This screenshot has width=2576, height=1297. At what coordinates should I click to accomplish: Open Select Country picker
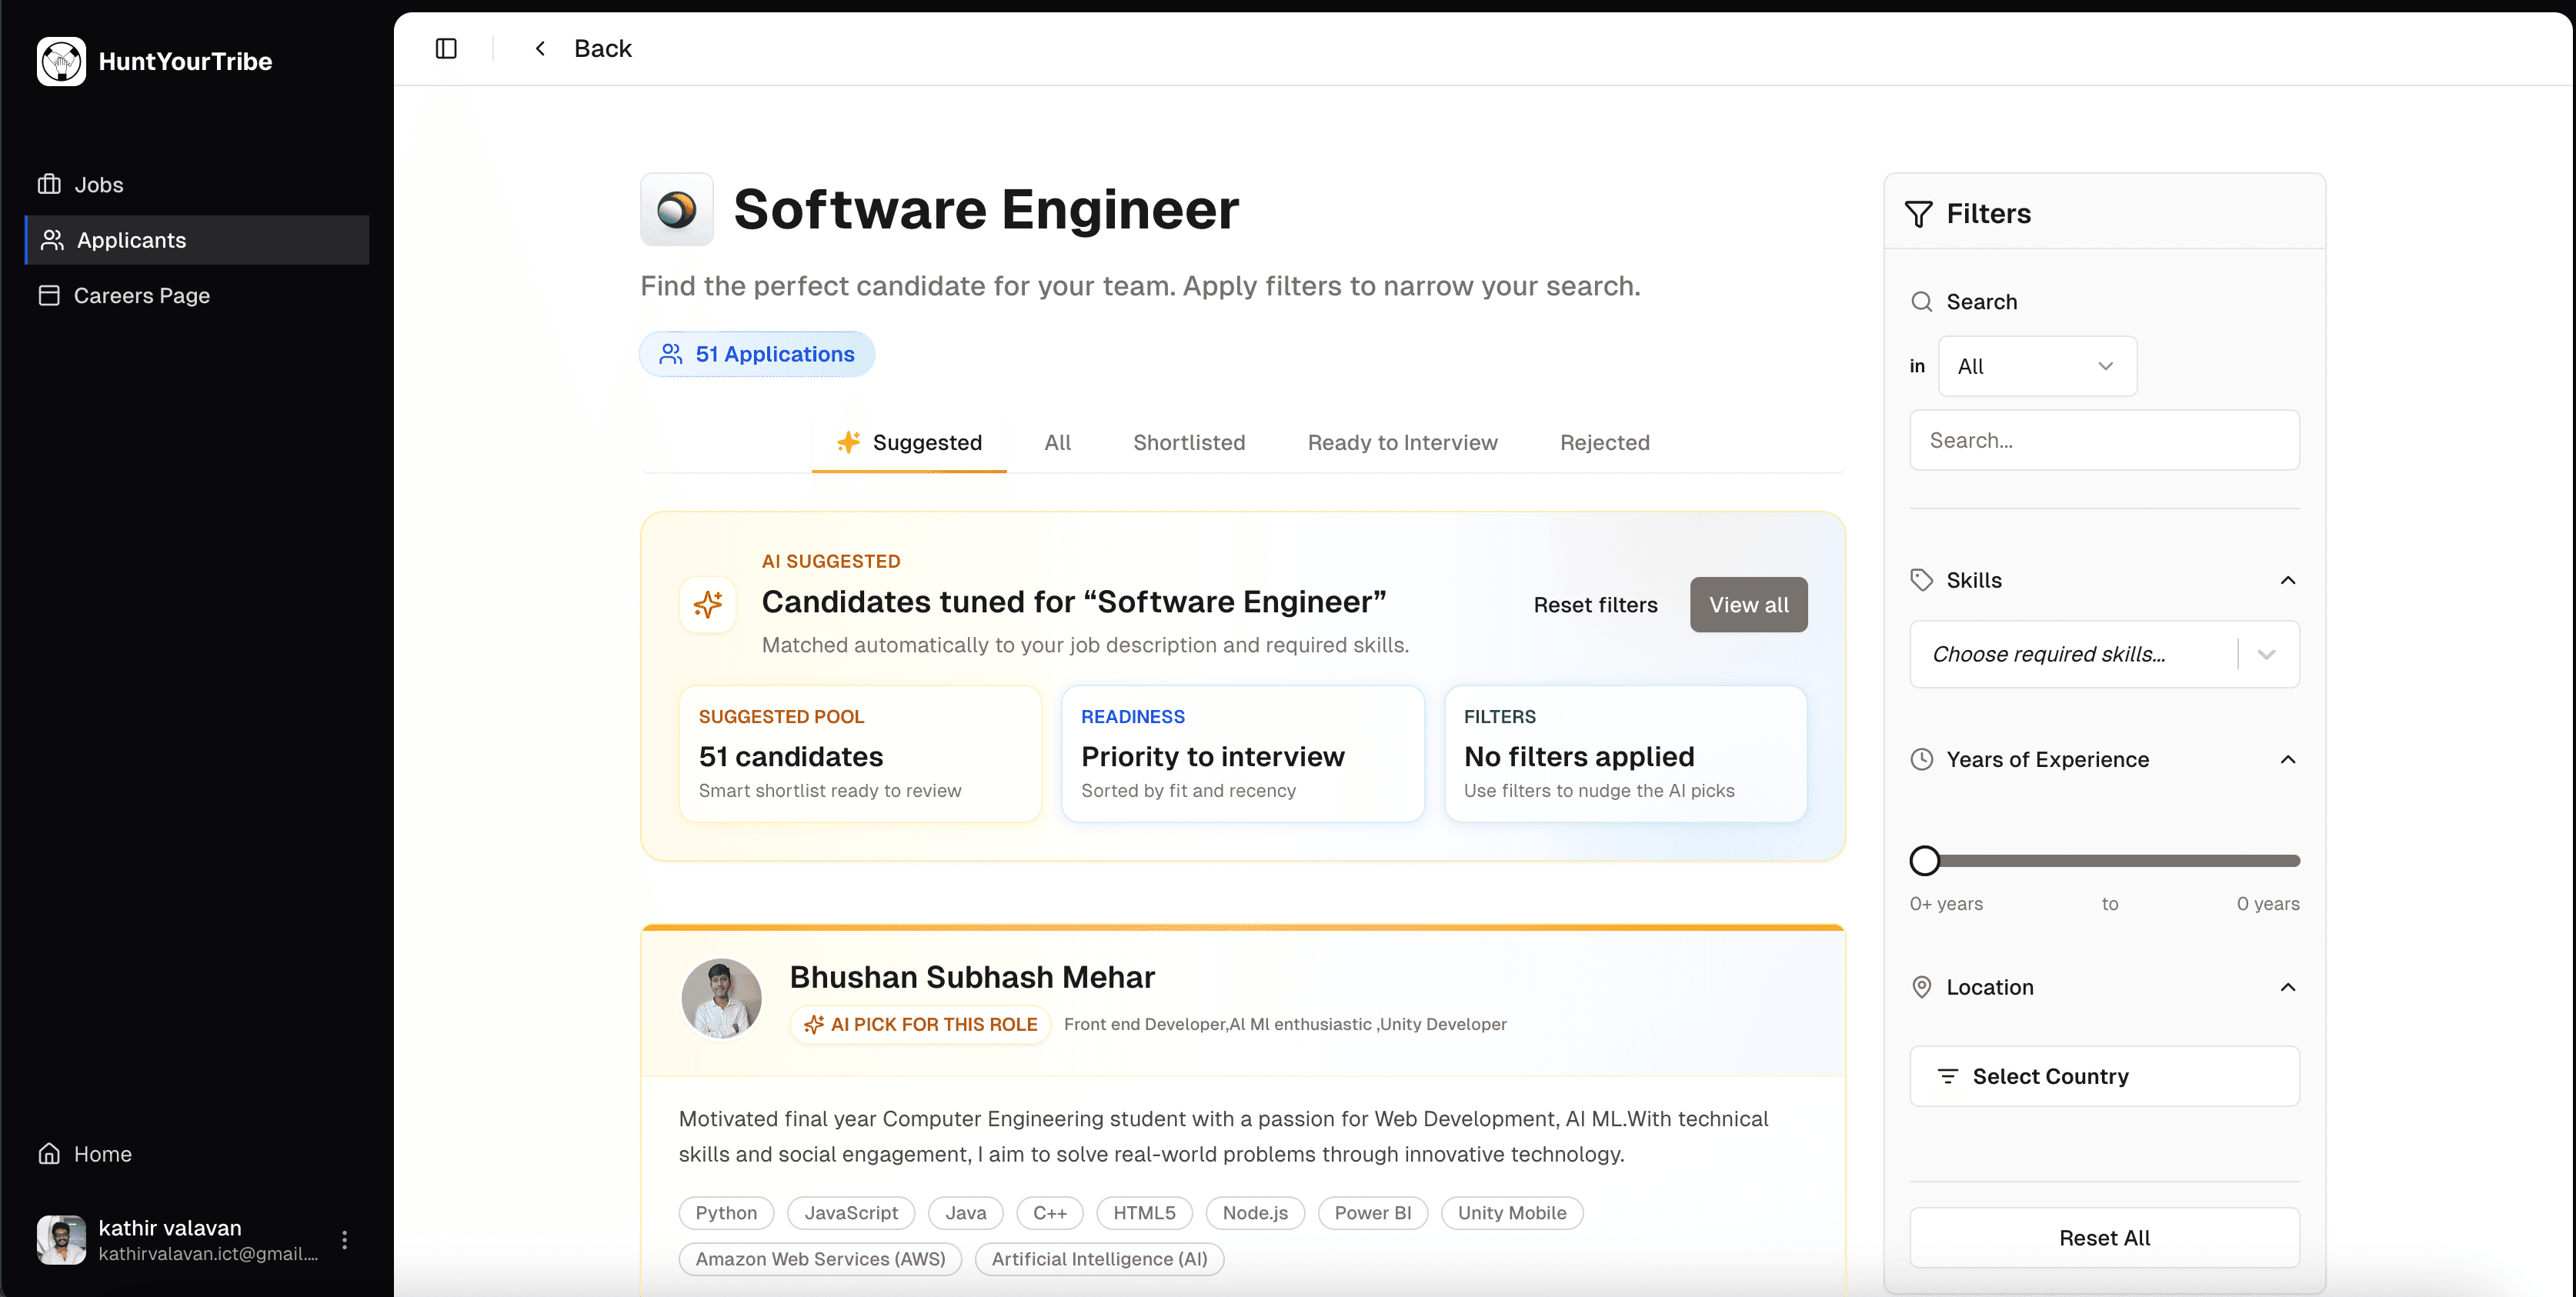coord(2104,1076)
